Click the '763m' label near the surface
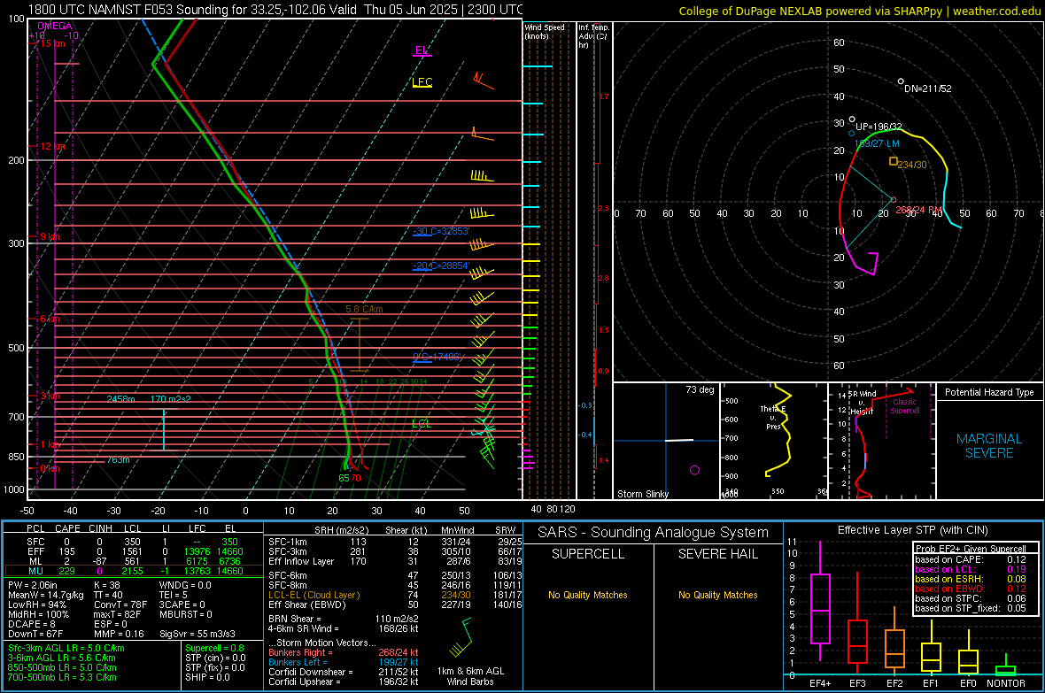The height and width of the screenshot is (693, 1045). pyautogui.click(x=118, y=460)
